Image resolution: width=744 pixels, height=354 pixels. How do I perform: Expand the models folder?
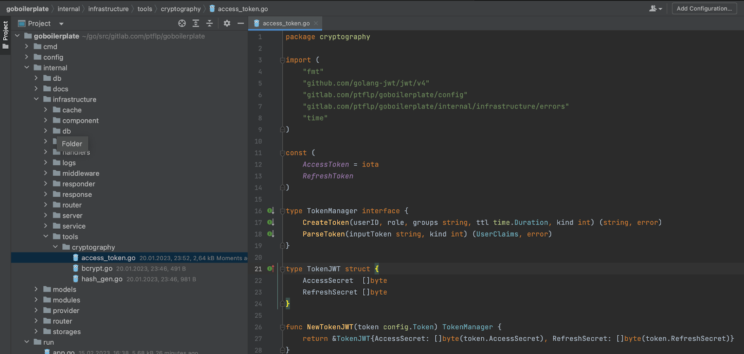[x=36, y=289]
